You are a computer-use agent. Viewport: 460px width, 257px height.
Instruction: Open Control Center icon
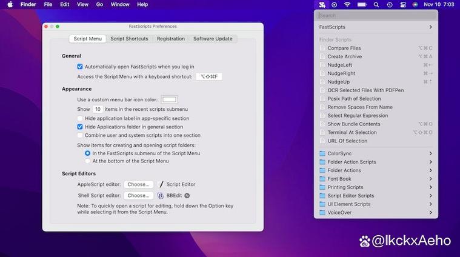coord(403,5)
